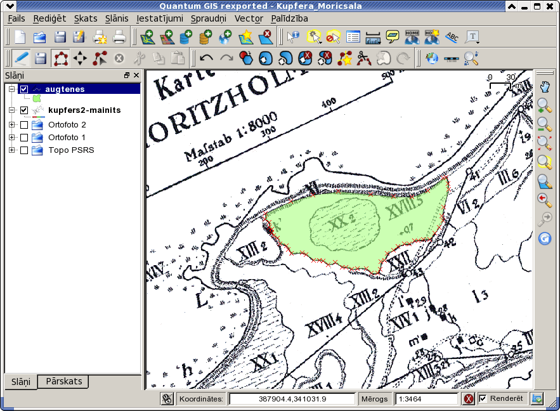Undo last edit with curved arrow
This screenshot has width=560, height=411.
click(206, 58)
